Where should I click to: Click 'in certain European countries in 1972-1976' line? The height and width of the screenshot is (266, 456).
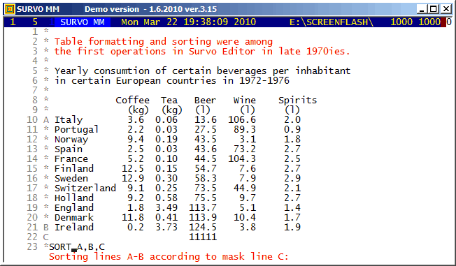click(x=172, y=81)
